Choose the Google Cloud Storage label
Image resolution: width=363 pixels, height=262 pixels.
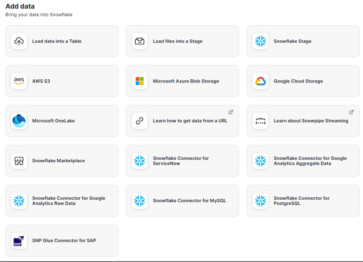tap(298, 81)
